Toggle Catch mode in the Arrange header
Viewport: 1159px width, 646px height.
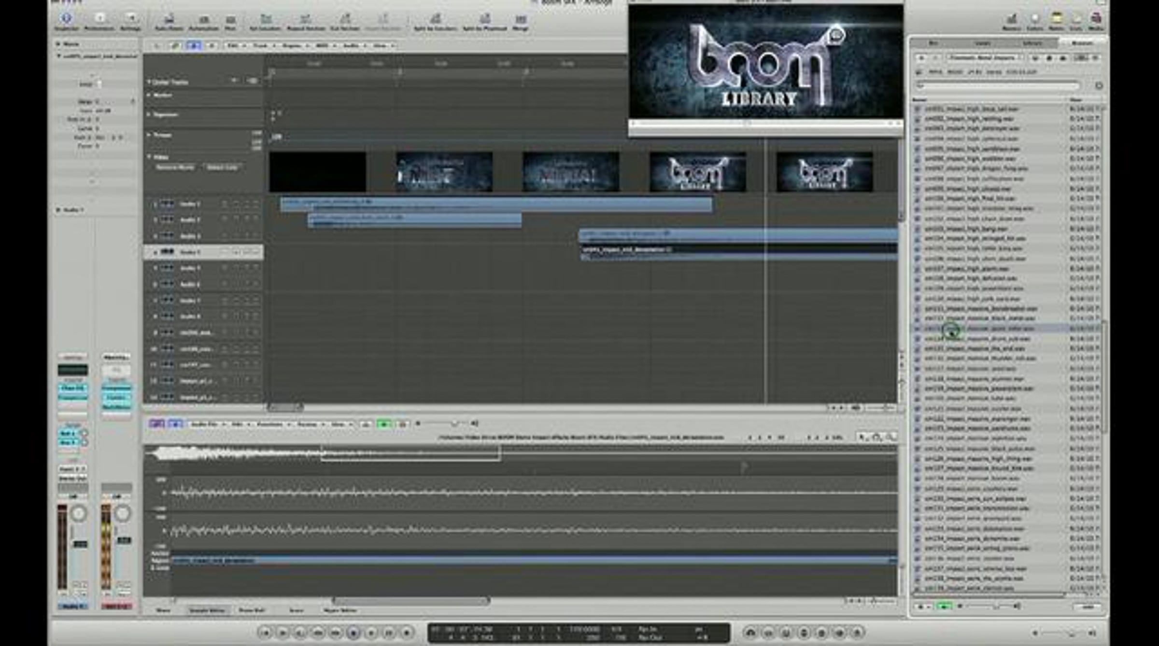pyautogui.click(x=194, y=45)
